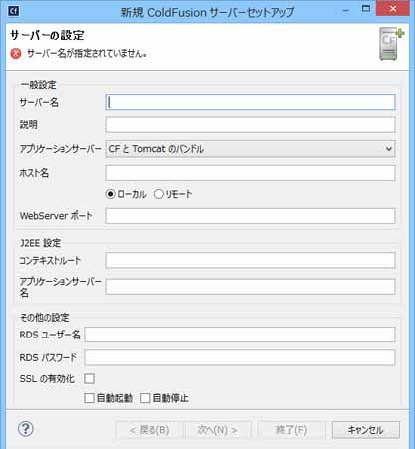This screenshot has width=415, height=449.
Task: Click the 終了(F) button
Action: click(291, 430)
